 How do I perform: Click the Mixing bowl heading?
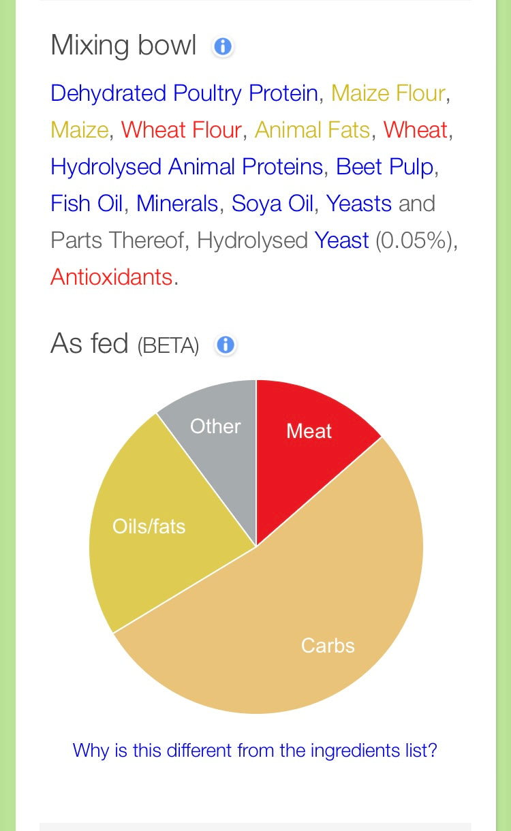(x=123, y=46)
